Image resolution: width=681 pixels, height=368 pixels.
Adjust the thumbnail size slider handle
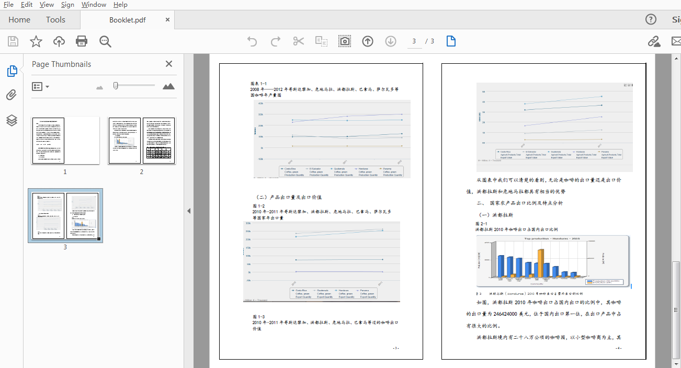[116, 86]
